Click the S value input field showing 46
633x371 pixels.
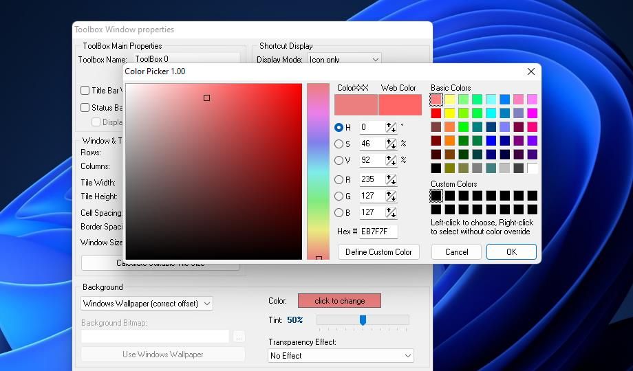(372, 144)
